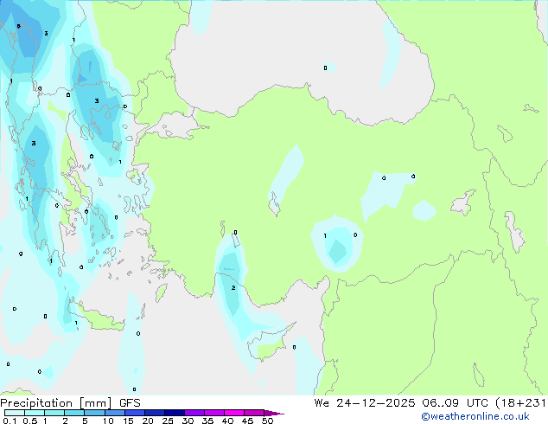Click the legend label '50'
Viewport: 548px width, 424px height.
pyautogui.click(x=267, y=421)
